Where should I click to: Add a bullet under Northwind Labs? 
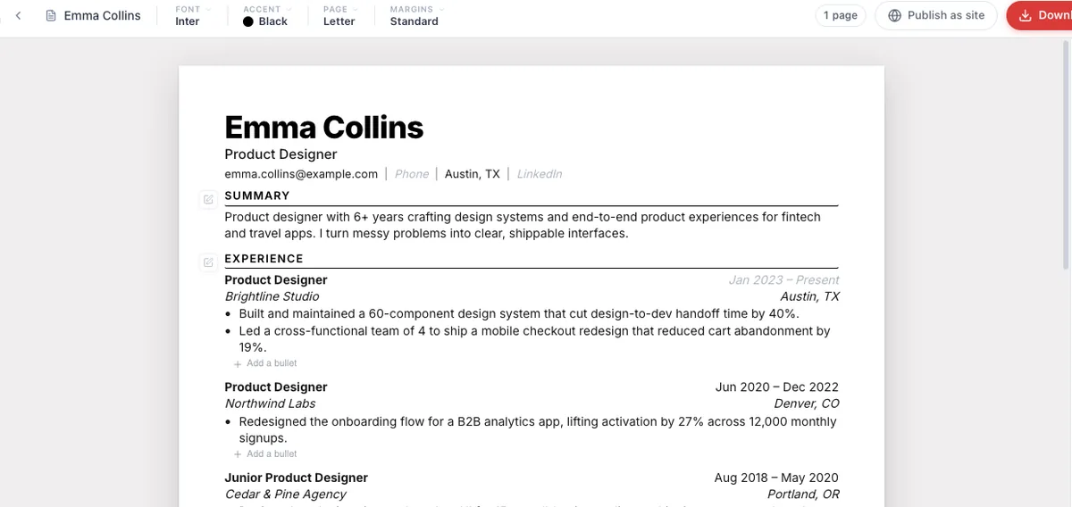pyautogui.click(x=265, y=453)
